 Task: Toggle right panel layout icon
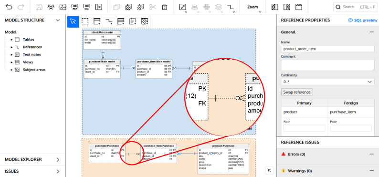(x=287, y=7)
